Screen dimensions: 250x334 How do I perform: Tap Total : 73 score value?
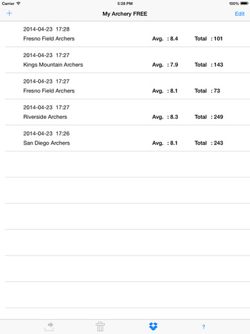(x=207, y=90)
